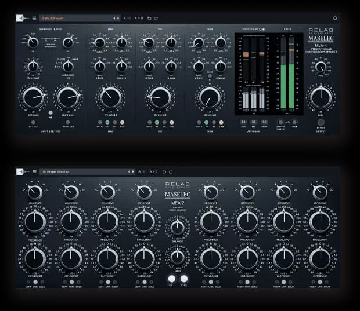Toggle SOLO on first left-channel band of MEA-2
Image resolution: width=360 pixels, height=311 pixels.
(x=42, y=282)
